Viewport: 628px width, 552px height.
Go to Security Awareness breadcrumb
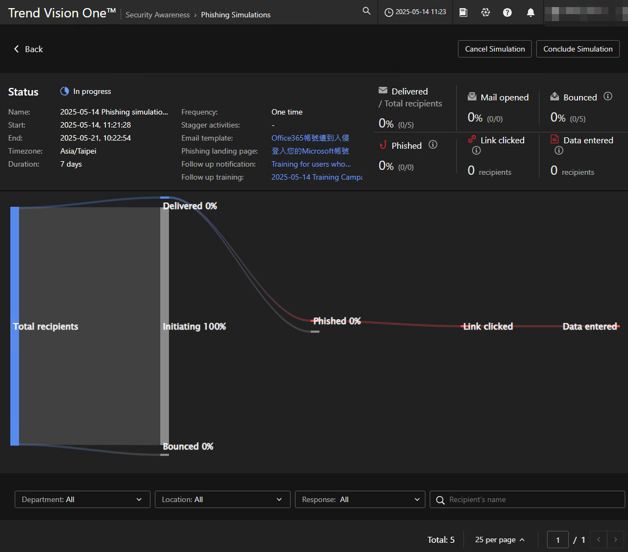(158, 15)
